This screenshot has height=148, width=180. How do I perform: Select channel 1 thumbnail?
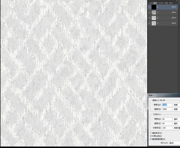(x=154, y=12)
